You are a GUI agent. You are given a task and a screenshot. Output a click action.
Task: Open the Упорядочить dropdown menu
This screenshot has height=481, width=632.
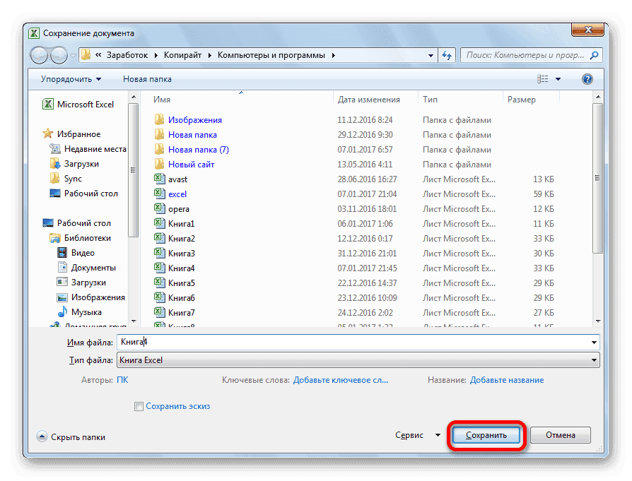[71, 79]
